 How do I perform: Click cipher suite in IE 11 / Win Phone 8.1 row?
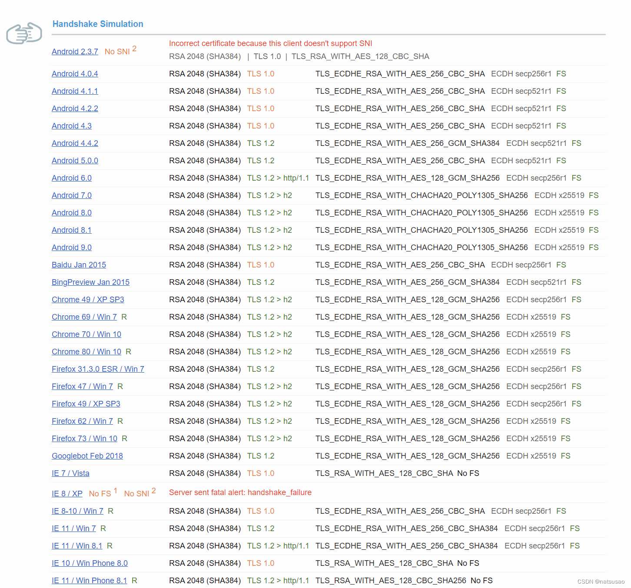click(391, 581)
